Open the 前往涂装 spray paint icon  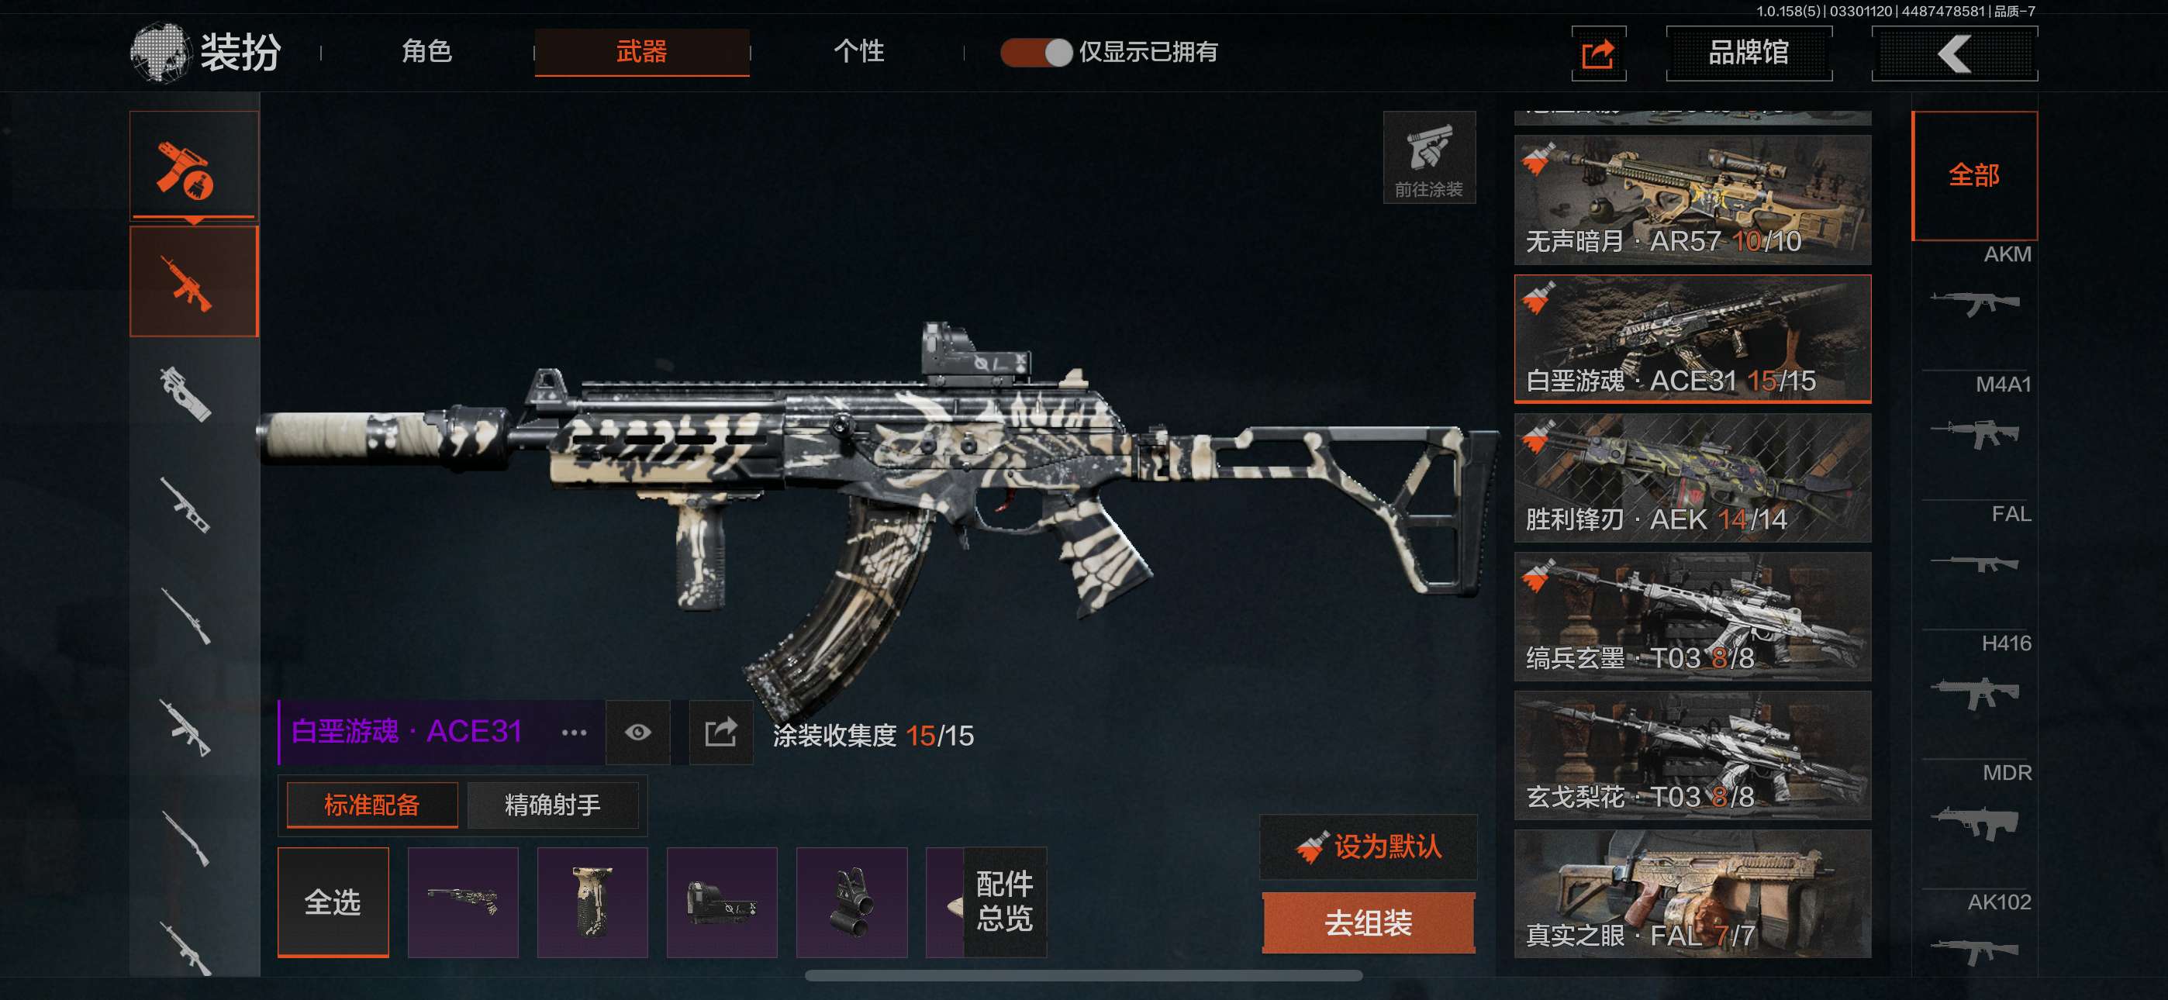tap(1429, 157)
